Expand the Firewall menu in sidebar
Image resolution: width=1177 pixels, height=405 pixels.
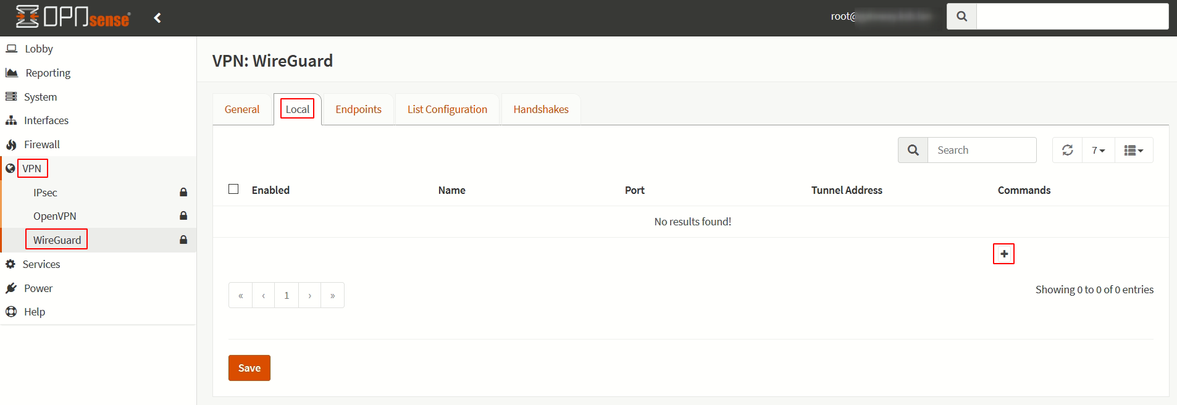coord(41,144)
